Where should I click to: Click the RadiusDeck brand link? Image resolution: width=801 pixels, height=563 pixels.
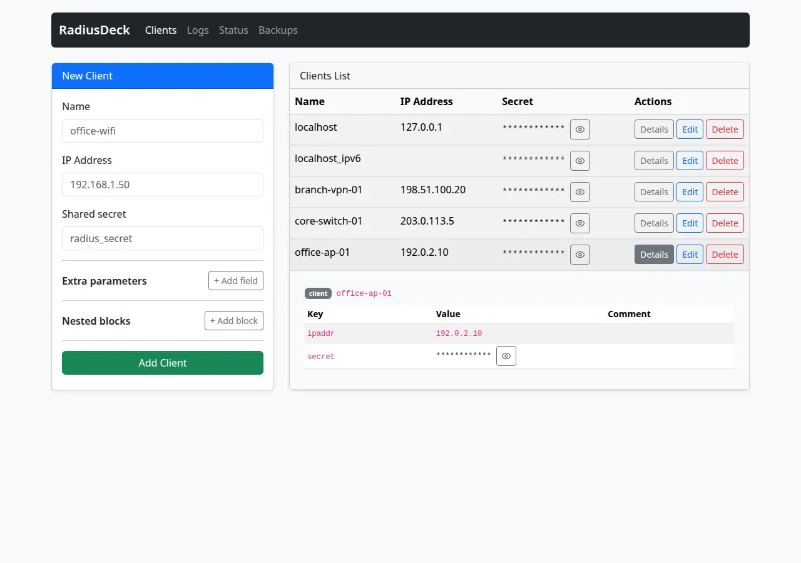[94, 30]
